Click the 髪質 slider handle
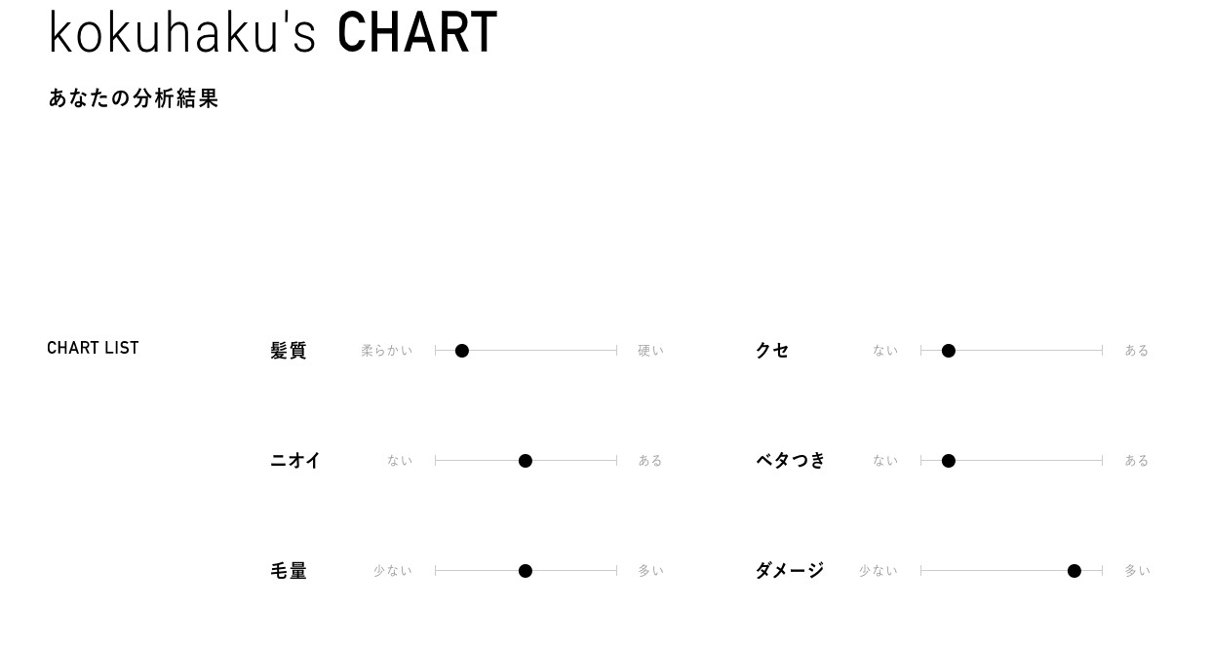 [462, 351]
